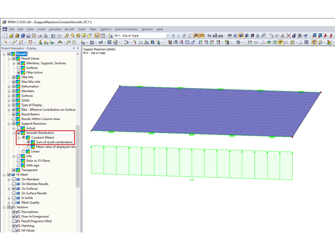Enable the With sign checkbox
The image size is (335, 251).
pyautogui.click(x=19, y=166)
